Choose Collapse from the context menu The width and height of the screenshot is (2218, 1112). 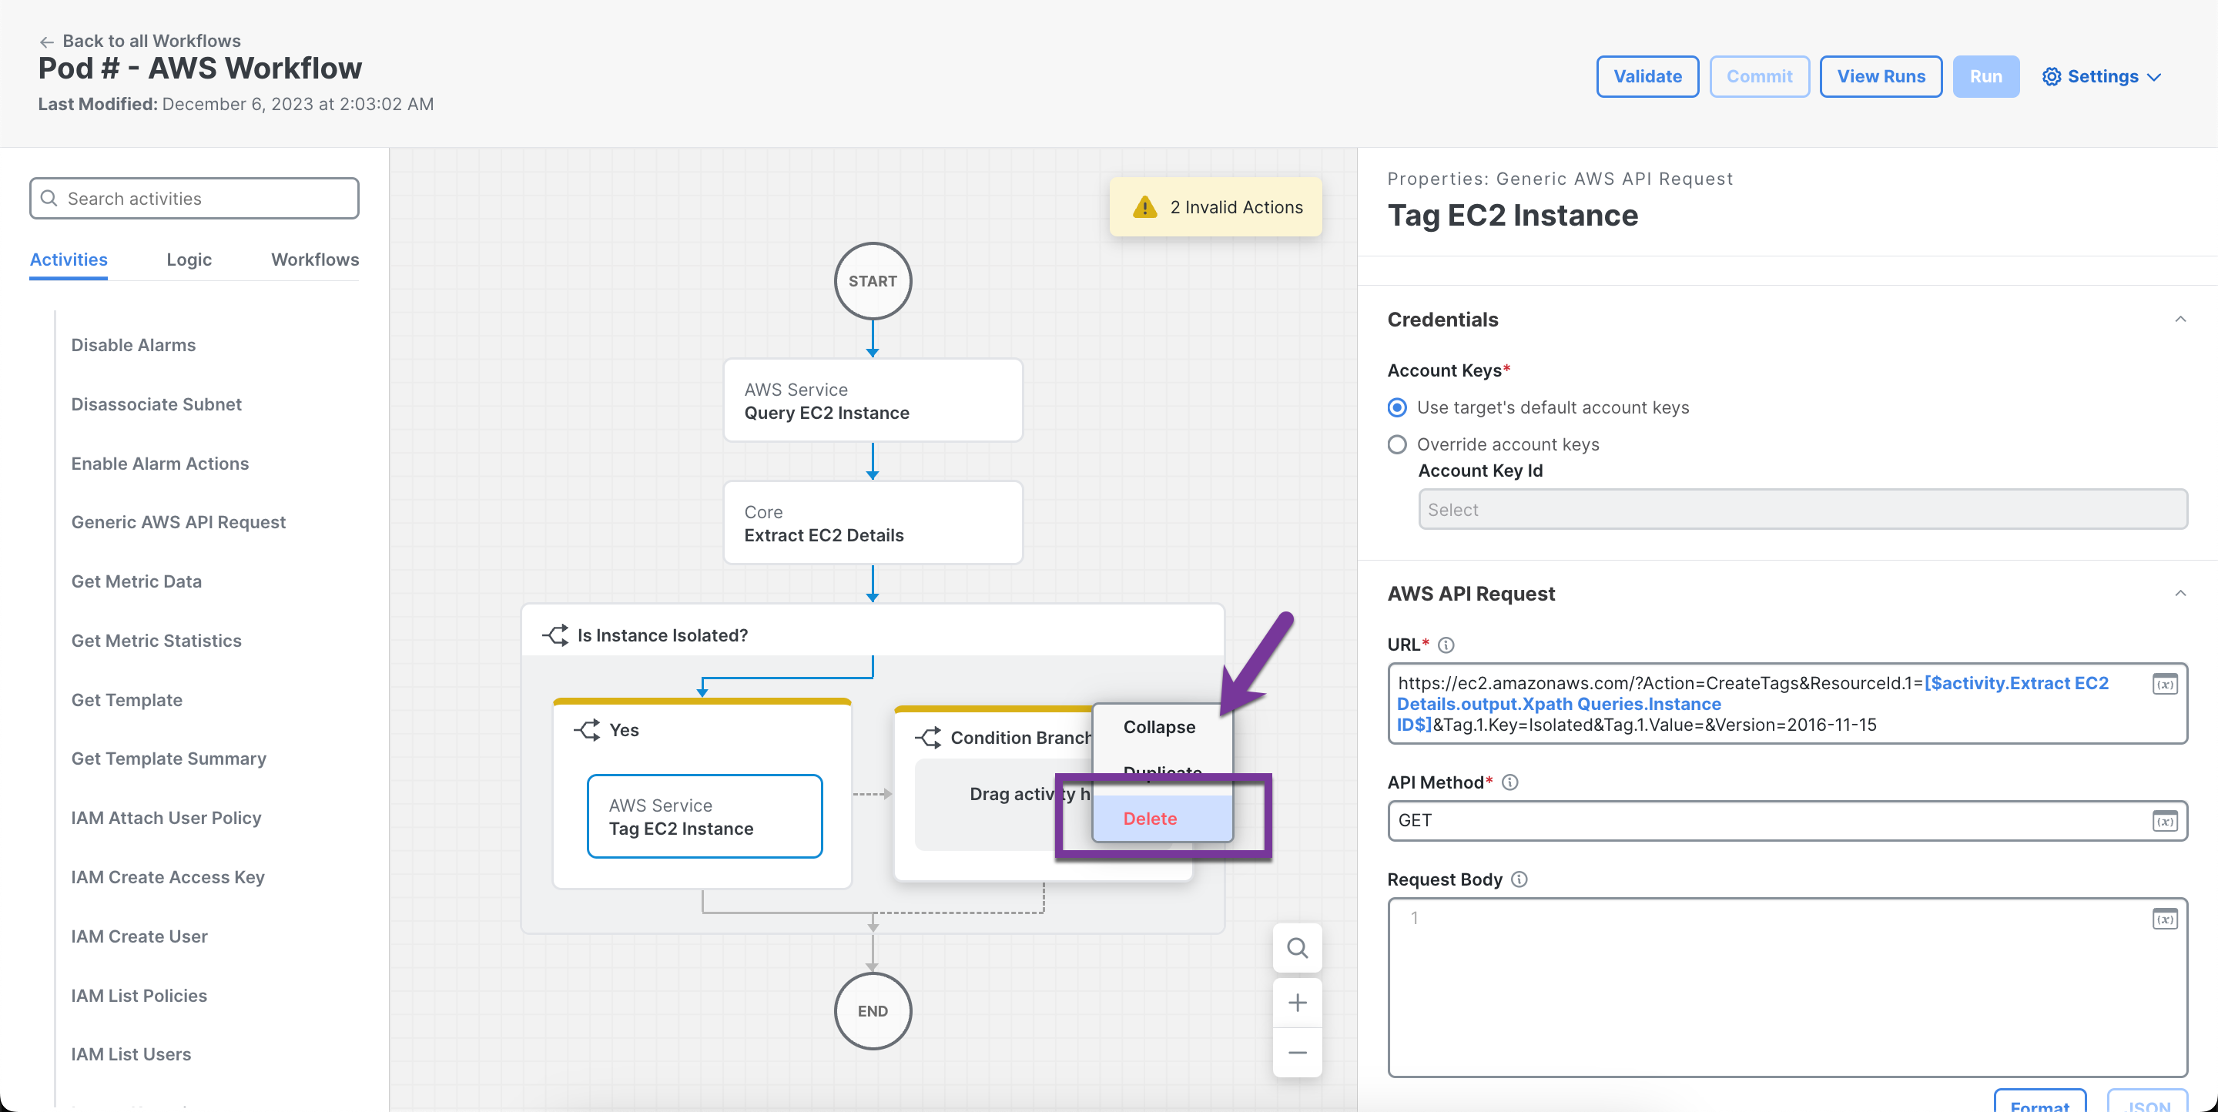1161,727
